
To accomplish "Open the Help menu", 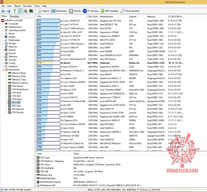I will [44, 6].
